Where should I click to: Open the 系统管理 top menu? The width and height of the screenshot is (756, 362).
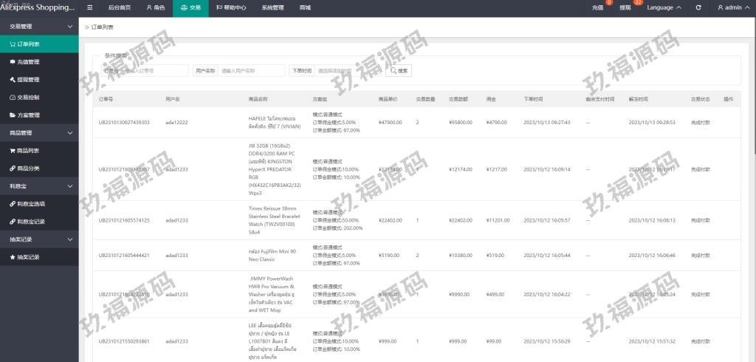(x=272, y=7)
